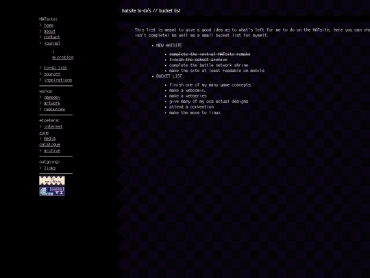Click the 'etcetera:' sidebar section label
The width and height of the screenshot is (370, 278).
49,121
